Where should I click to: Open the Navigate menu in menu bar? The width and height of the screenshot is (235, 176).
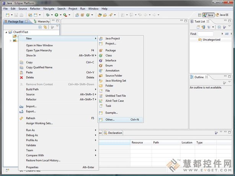pos(49,9)
